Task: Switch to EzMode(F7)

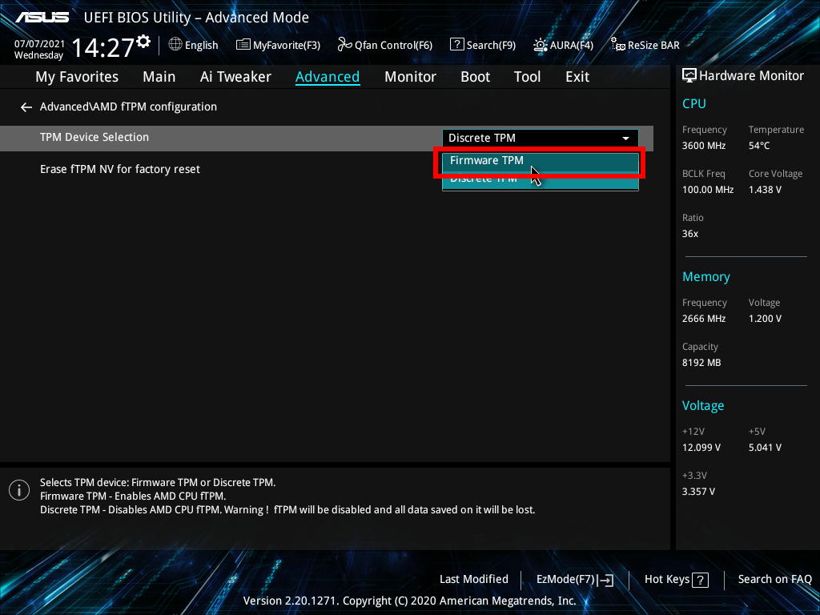Action: point(575,580)
